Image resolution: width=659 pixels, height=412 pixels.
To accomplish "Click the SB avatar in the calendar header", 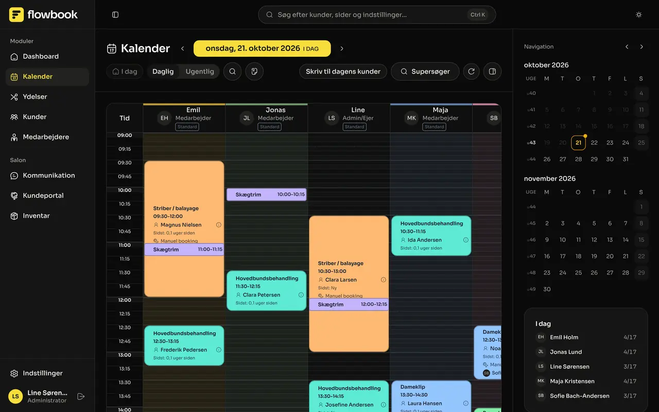I will click(494, 118).
